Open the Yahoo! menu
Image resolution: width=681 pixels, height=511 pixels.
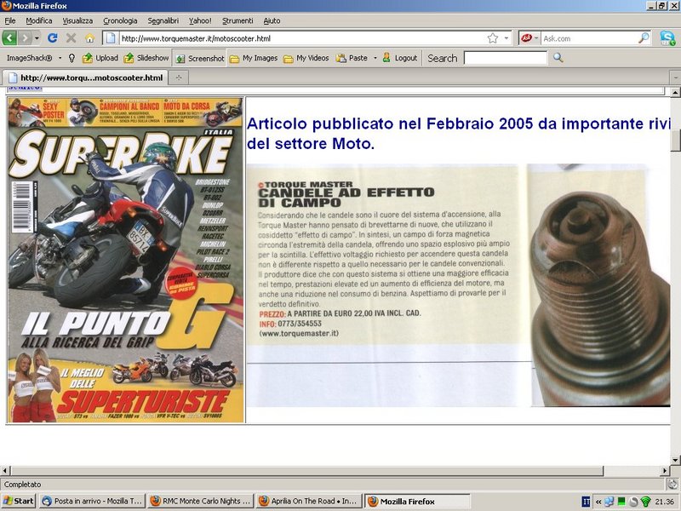[x=200, y=20]
